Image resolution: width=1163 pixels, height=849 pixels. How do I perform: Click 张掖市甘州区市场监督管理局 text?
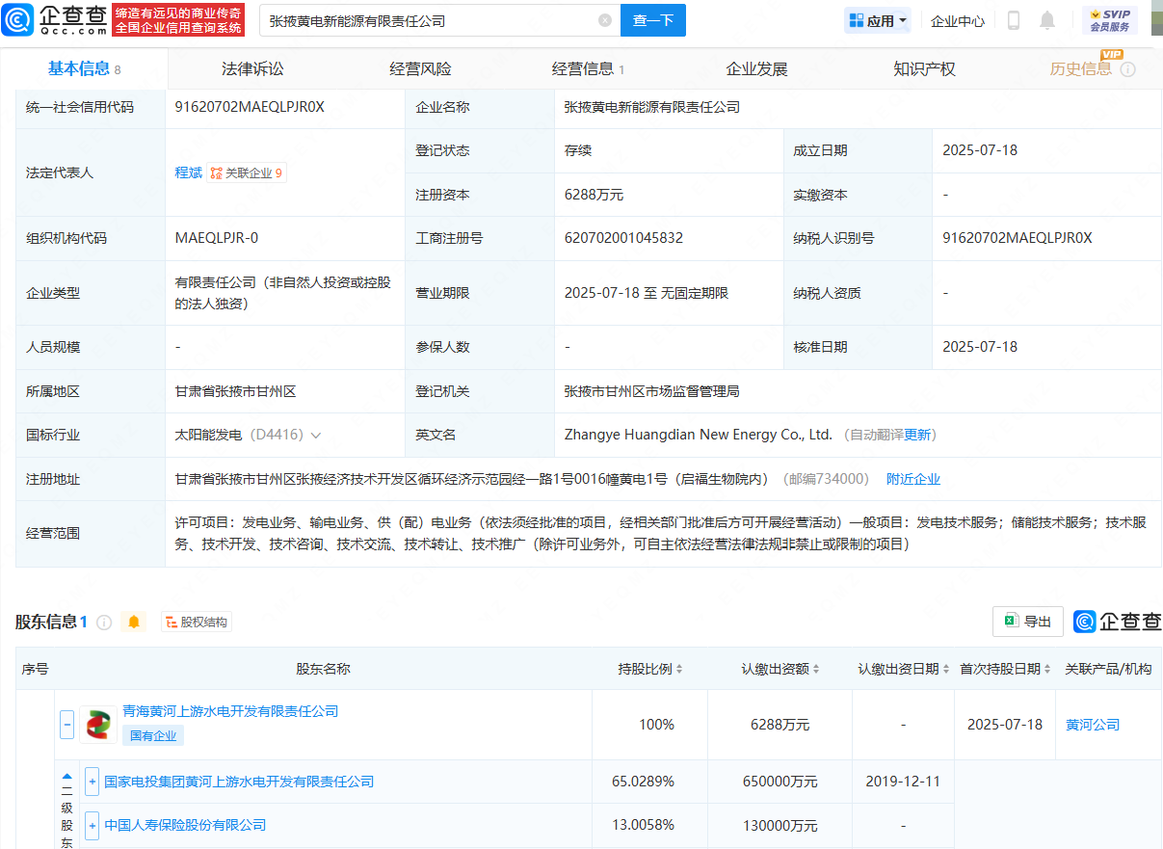click(x=651, y=391)
